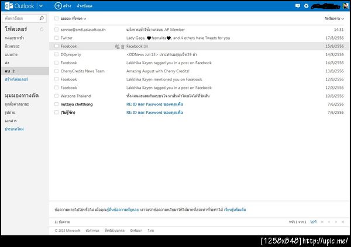Click the นักพัฒนา developers footer link
Image resolution: width=351 pixels, height=247 pixels.
pos(136,231)
